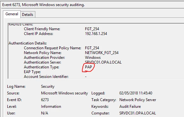Click the Connection Request Policy Name value
The image size is (184, 117).
point(92,48)
